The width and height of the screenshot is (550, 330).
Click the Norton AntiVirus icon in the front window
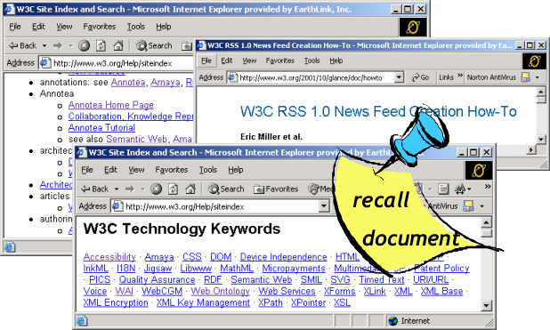[468, 206]
